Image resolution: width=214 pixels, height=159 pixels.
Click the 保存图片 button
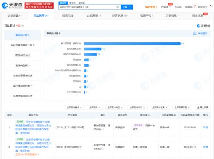(200, 33)
